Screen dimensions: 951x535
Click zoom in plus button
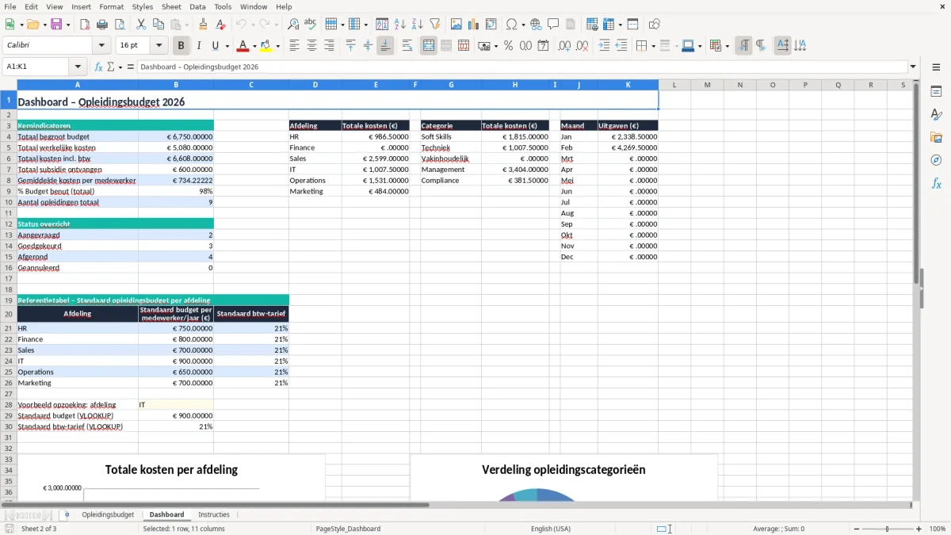pos(919,529)
